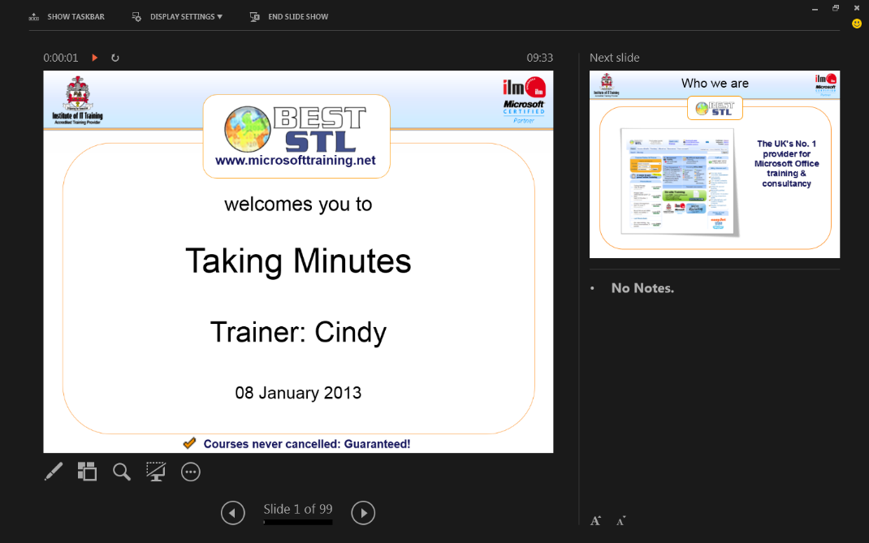Make the notes text smaller

click(x=620, y=520)
